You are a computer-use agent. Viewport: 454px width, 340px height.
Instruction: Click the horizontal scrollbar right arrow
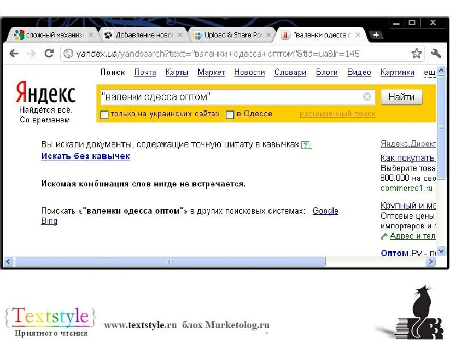coord(431,262)
